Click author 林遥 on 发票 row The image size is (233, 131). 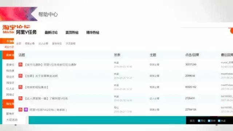pos(116,74)
